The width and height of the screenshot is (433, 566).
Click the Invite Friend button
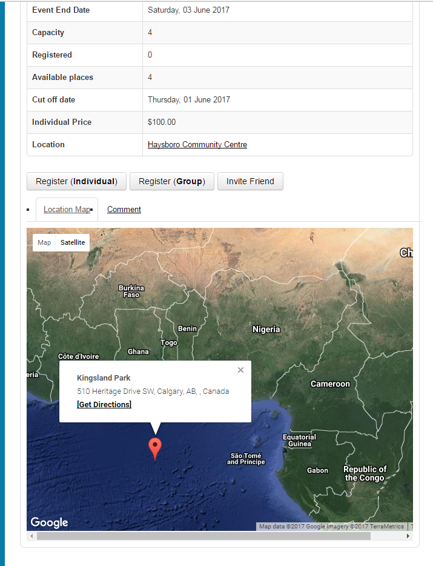(250, 181)
